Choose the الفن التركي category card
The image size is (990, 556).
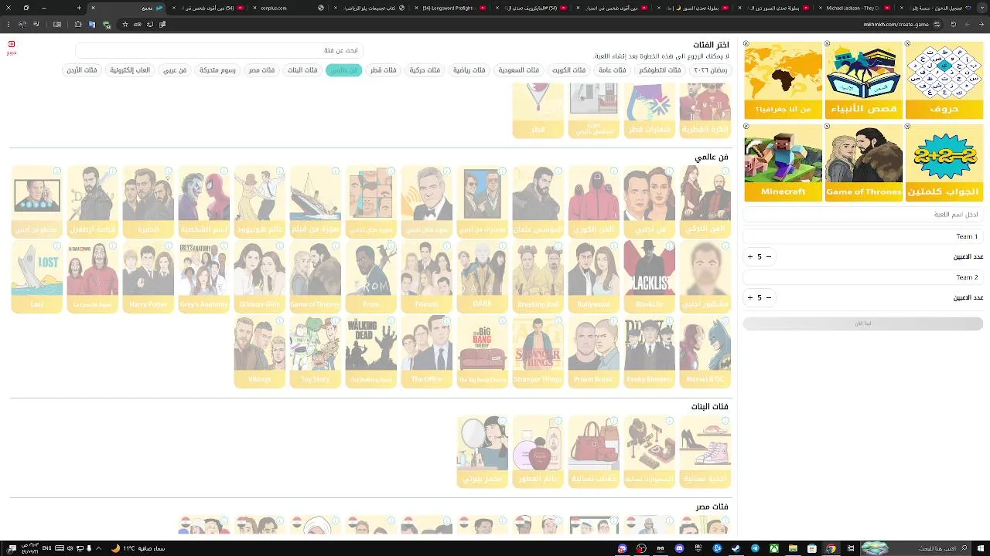coord(705,202)
